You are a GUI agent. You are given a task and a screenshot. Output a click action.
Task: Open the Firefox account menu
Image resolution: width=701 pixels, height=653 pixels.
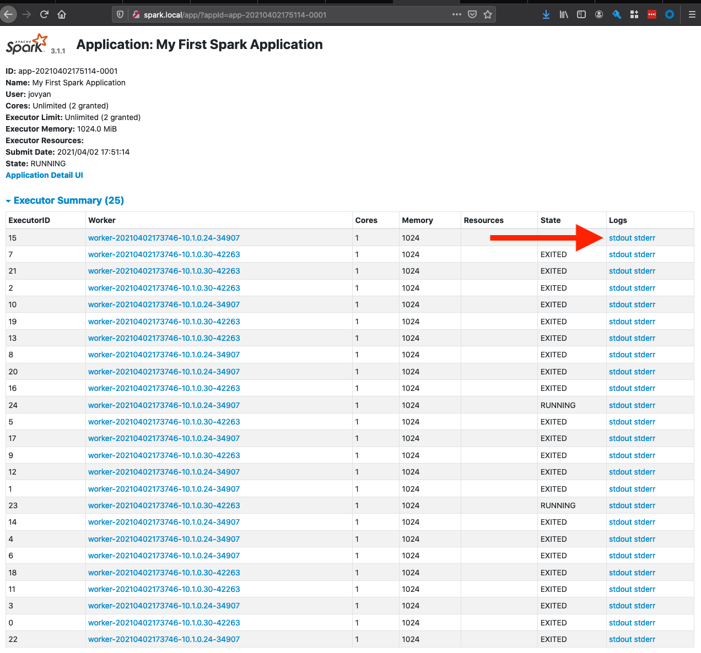pyautogui.click(x=598, y=14)
